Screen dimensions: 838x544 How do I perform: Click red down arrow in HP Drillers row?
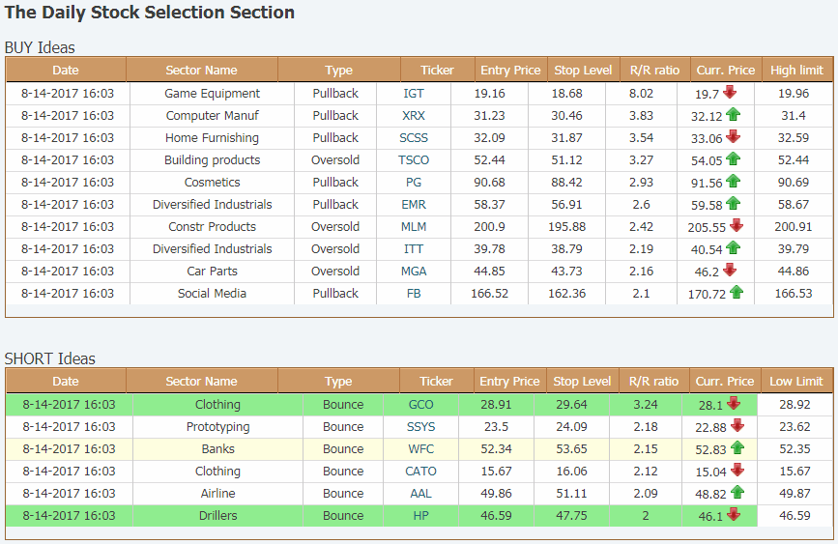(x=734, y=515)
